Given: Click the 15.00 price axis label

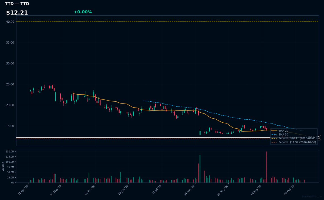Looking at the screenshot, I should click(10, 126).
